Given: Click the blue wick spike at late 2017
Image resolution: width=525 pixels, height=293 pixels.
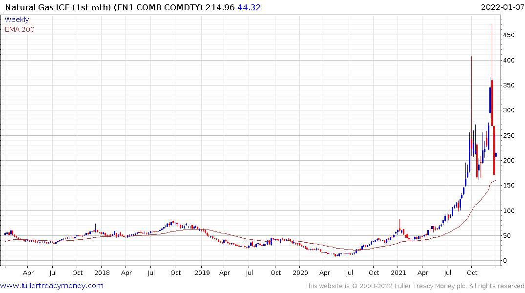Looking at the screenshot, I should (x=95, y=227).
